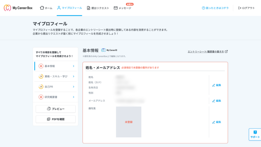261x147 pixels.
Task: Click the 姓名（カナ） label
Action: click(95, 82)
